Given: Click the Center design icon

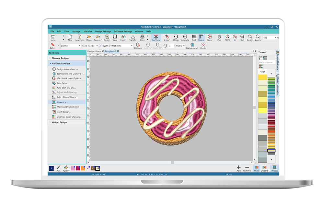Looking at the screenshot, I should point(203,46).
